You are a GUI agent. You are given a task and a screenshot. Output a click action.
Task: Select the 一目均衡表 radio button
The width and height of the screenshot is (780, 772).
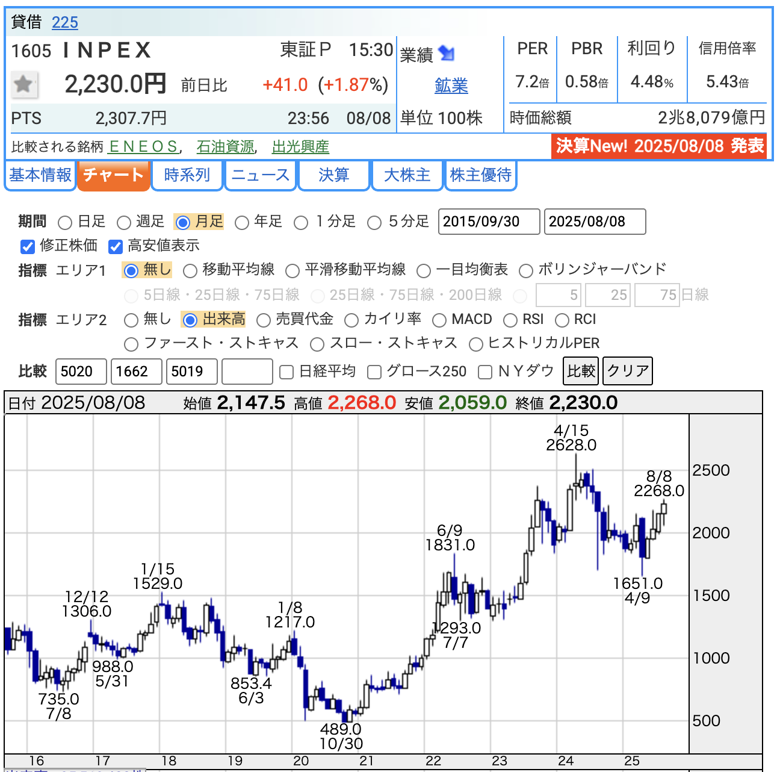coord(424,271)
